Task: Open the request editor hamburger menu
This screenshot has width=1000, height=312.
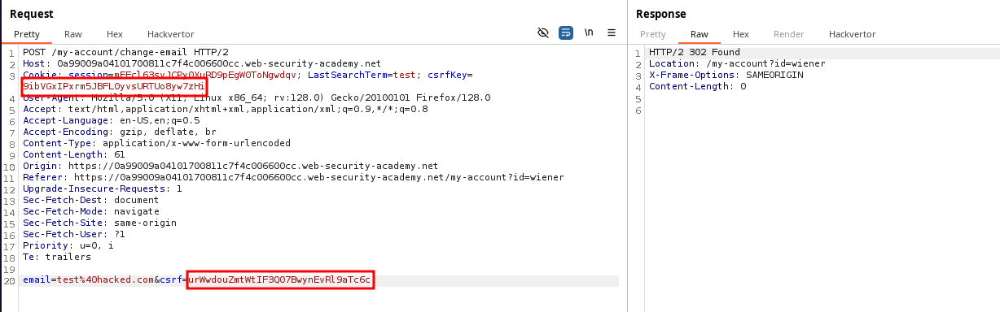Action: (612, 33)
